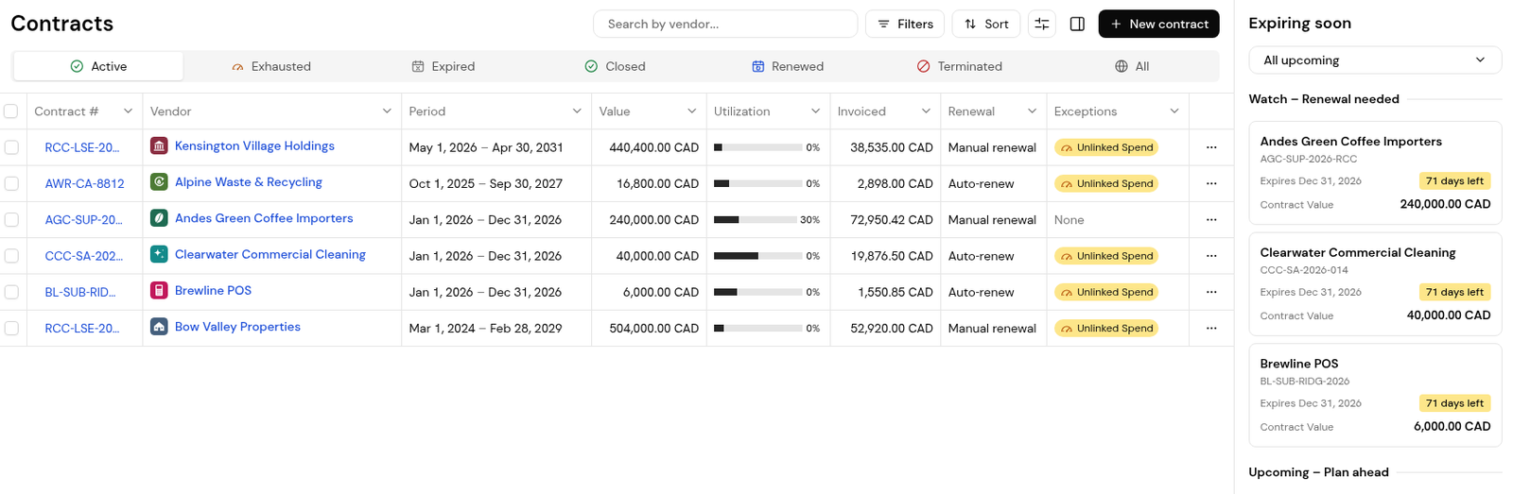The height and width of the screenshot is (494, 1513).
Task: Open the All upcoming dropdown
Action: click(x=1375, y=60)
